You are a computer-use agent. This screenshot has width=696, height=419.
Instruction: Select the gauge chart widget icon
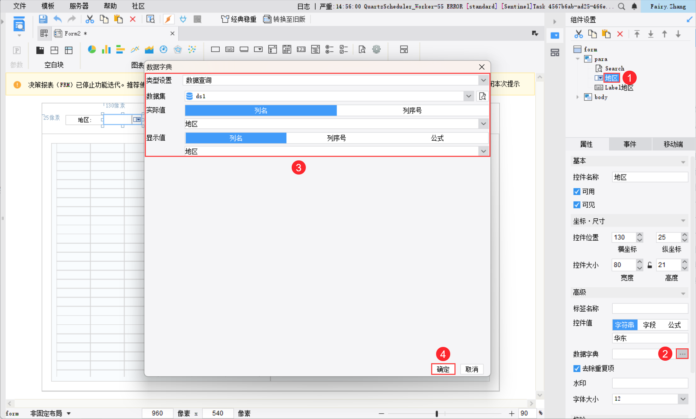point(163,49)
